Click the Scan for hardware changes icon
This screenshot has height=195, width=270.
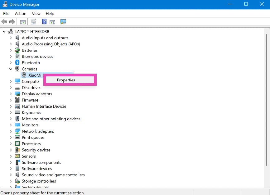[x=63, y=22]
